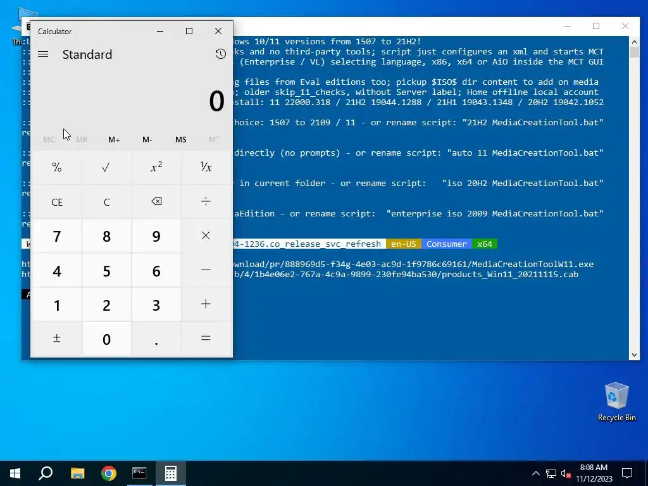
Task: Click digit 5 on the keypad
Action: 106,270
